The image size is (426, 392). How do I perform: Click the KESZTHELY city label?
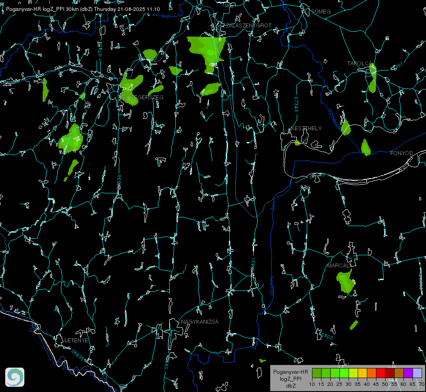[x=306, y=128]
